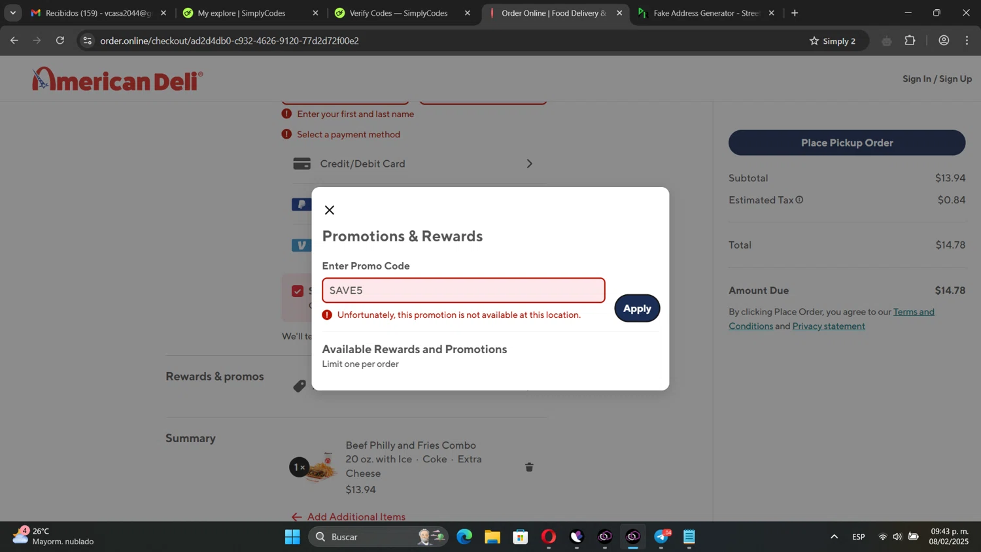Close the Gmail Recibidos tab
The height and width of the screenshot is (552, 981).
[x=163, y=13]
